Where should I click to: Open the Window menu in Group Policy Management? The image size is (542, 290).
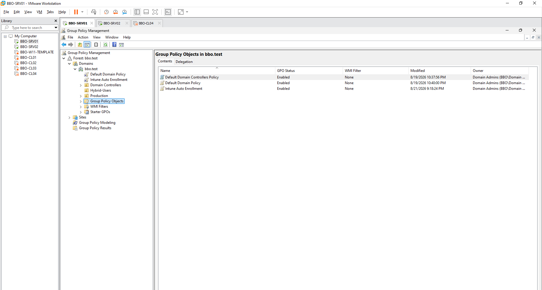[112, 37]
